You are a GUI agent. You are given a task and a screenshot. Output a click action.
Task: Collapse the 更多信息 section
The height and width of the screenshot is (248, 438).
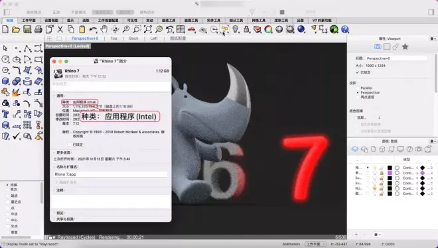coord(54,153)
